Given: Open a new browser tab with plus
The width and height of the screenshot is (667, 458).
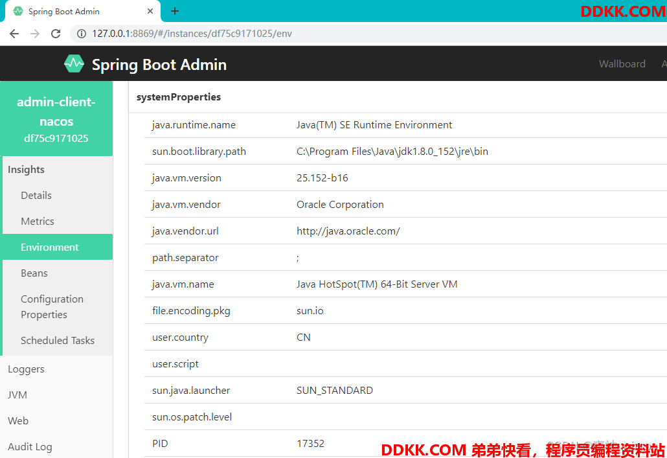Looking at the screenshot, I should (x=174, y=11).
